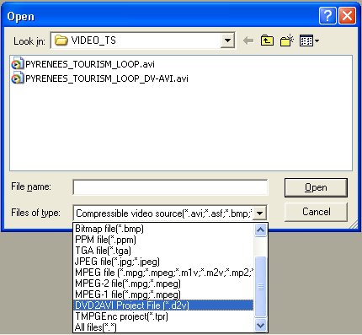This screenshot has height=335, width=362.
Task: Click the file type list scrollbar thumb
Action: 260,287
